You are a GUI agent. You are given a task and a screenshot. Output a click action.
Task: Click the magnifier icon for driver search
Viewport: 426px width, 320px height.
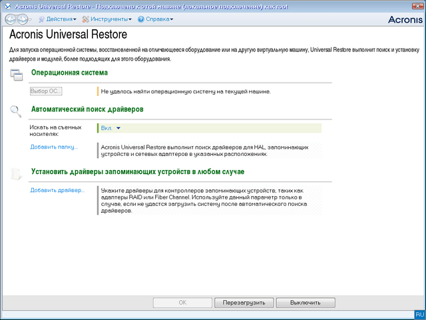[17, 110]
